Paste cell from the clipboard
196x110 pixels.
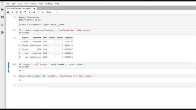pos(25,12)
